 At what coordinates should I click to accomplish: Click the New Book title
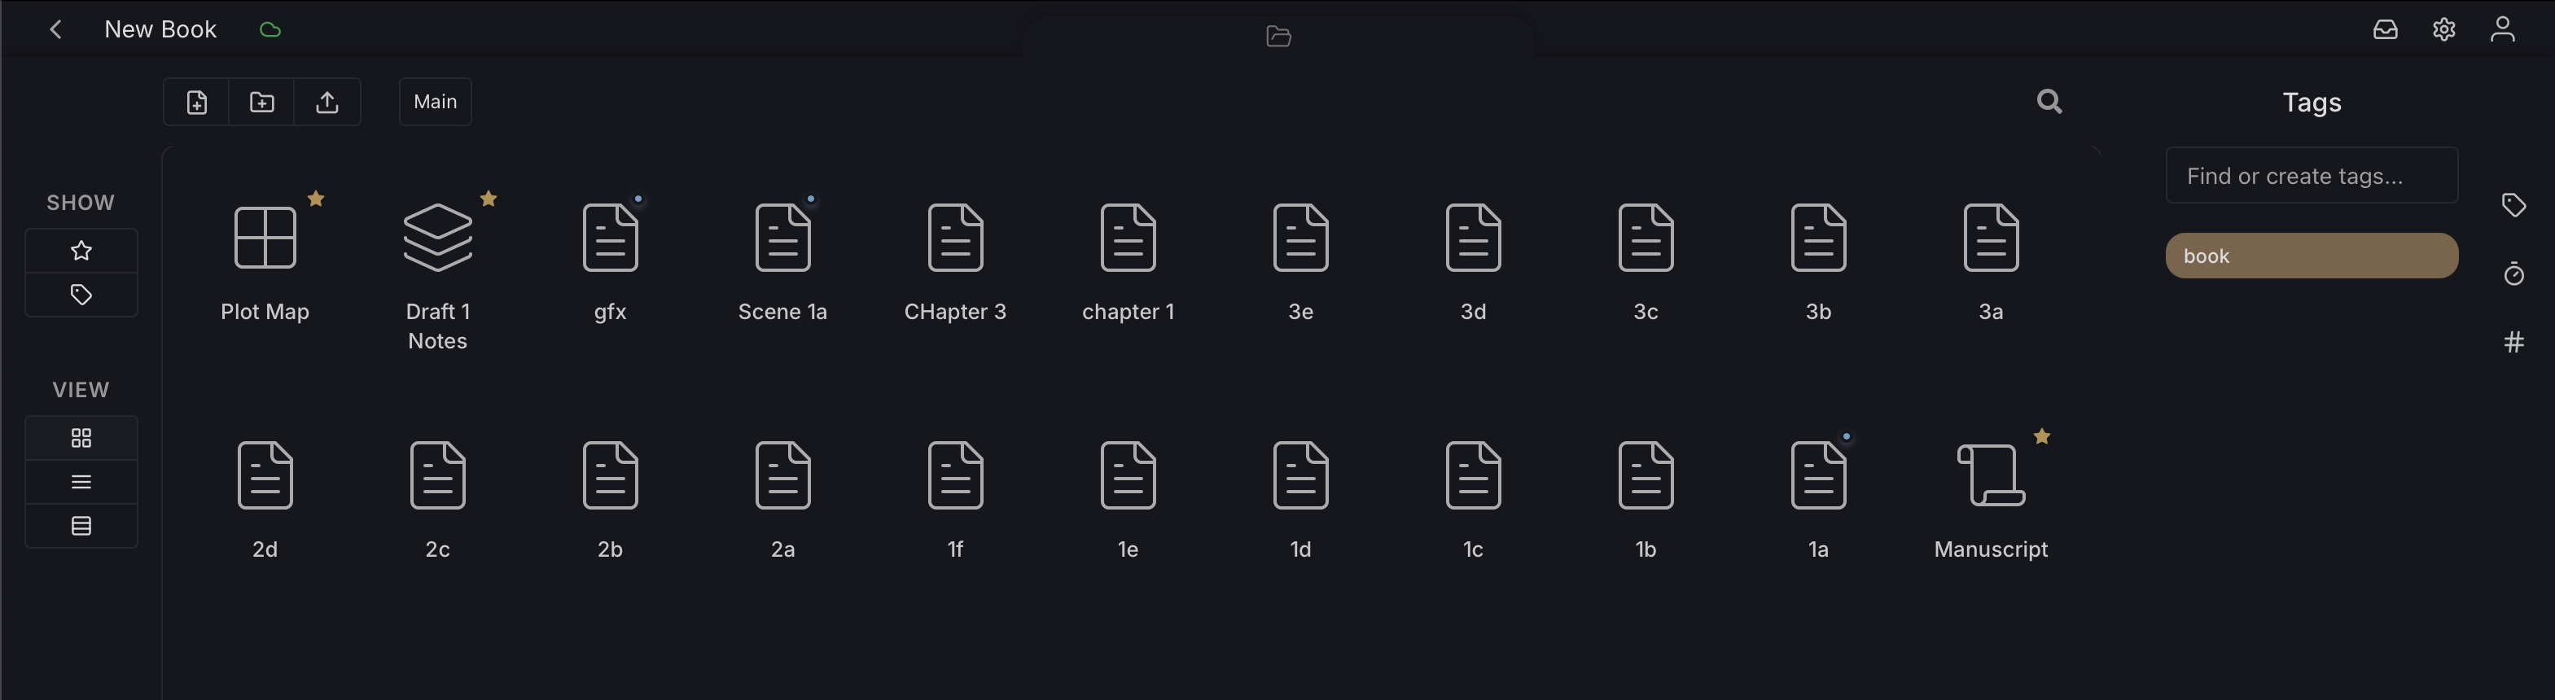[160, 30]
